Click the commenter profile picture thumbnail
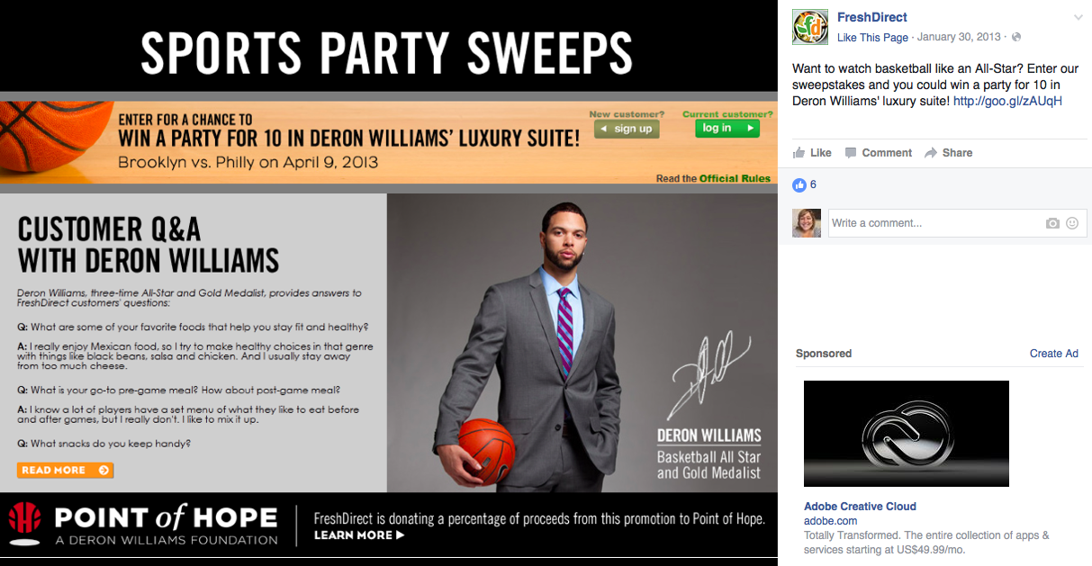Screen dimensions: 1092x566 click(x=807, y=223)
